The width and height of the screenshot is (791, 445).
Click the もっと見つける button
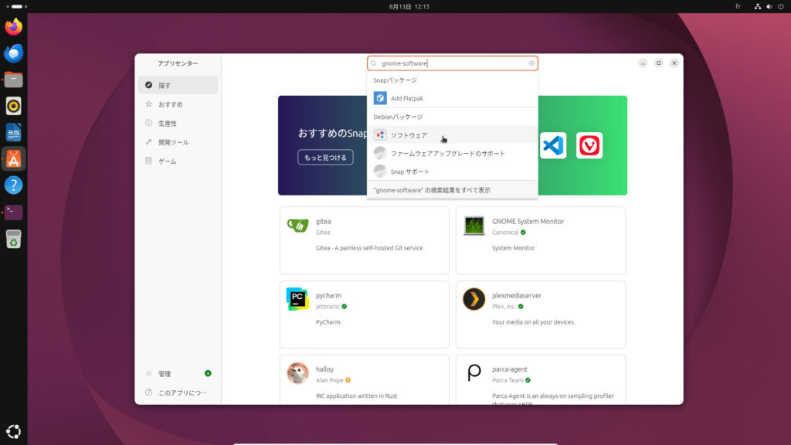click(325, 158)
